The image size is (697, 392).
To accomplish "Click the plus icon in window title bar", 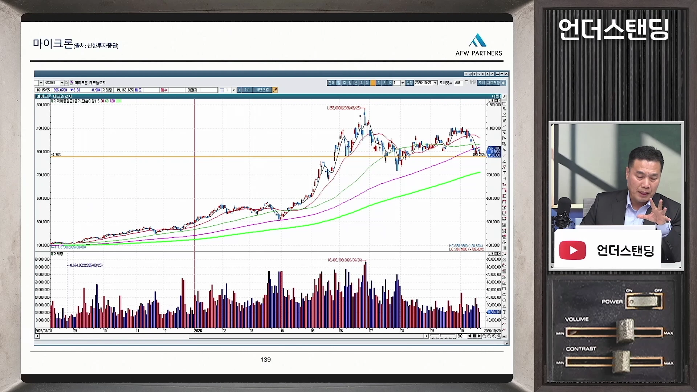I will point(466,74).
